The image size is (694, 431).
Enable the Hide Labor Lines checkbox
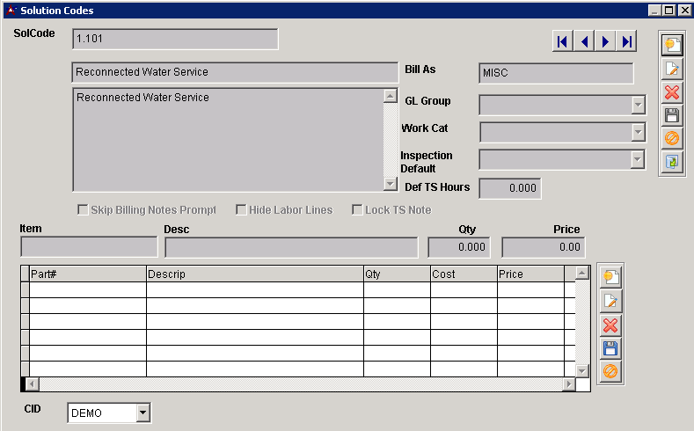241,210
